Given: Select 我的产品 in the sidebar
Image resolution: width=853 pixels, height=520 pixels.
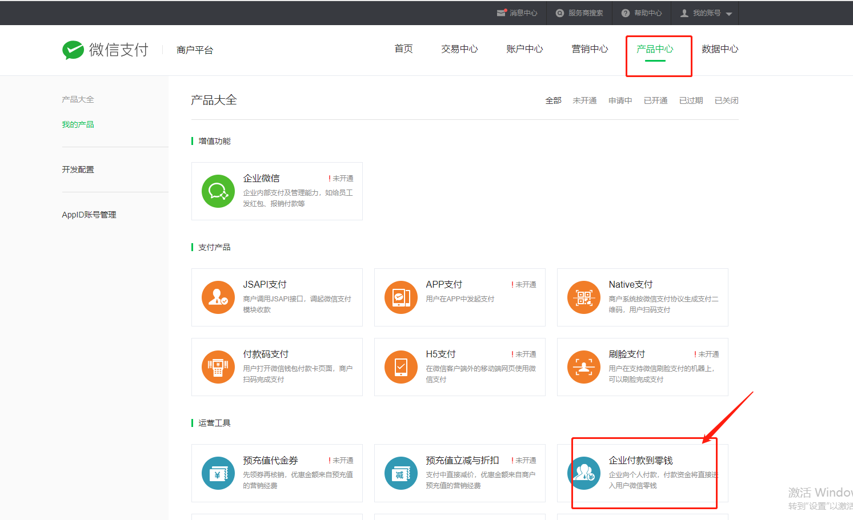Looking at the screenshot, I should coord(78,124).
